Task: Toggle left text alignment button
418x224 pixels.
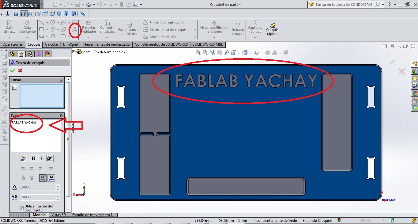Action: click(x=24, y=168)
